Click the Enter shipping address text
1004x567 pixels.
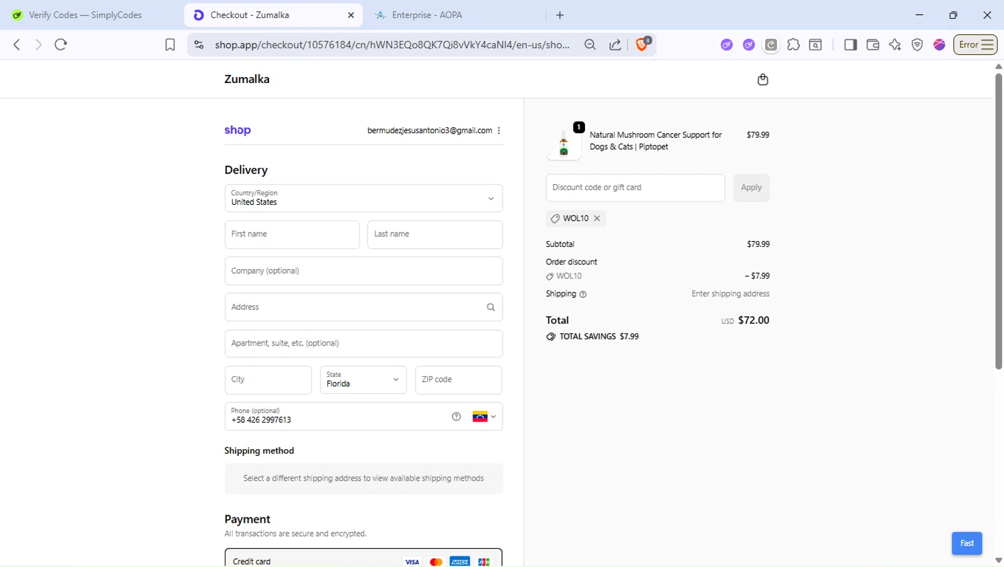click(730, 294)
